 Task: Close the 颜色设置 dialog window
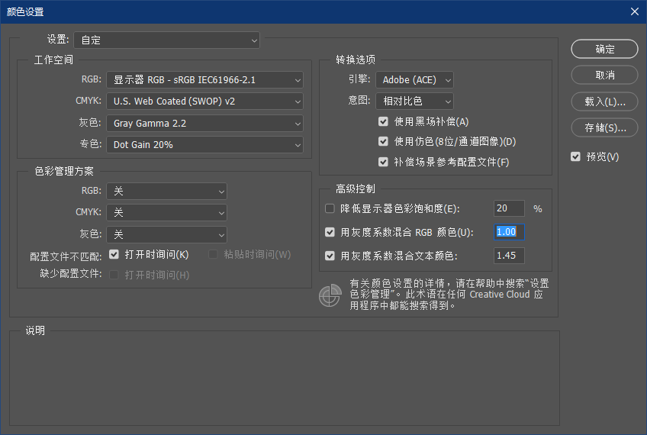[633, 11]
